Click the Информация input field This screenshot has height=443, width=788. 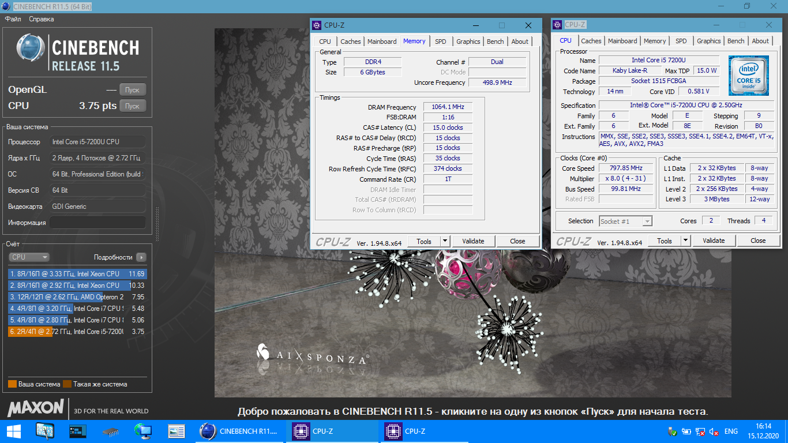(97, 223)
